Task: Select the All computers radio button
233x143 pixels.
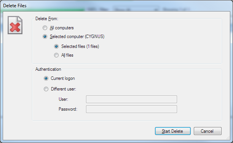Action: 45,28
